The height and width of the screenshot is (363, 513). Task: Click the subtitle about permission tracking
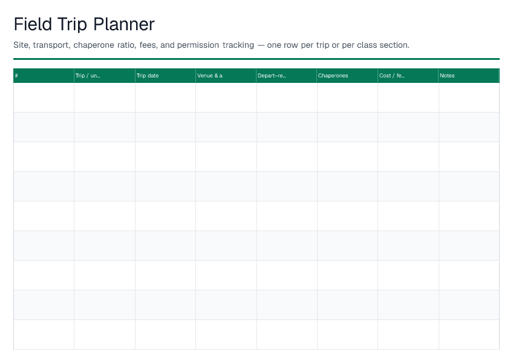point(211,45)
